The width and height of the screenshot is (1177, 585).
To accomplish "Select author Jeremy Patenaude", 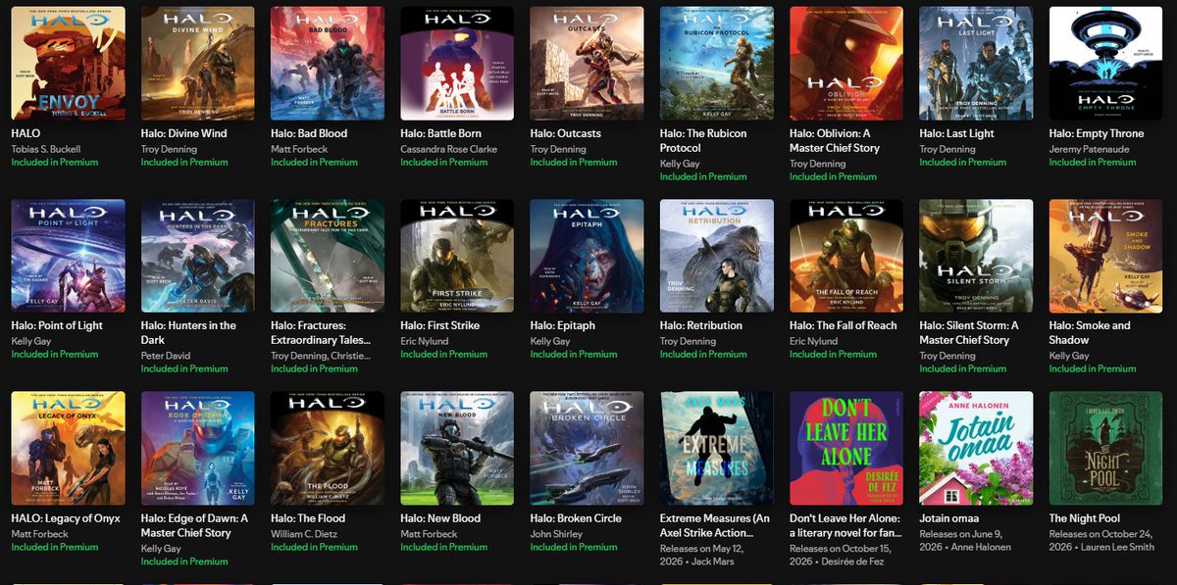I will 1090,149.
